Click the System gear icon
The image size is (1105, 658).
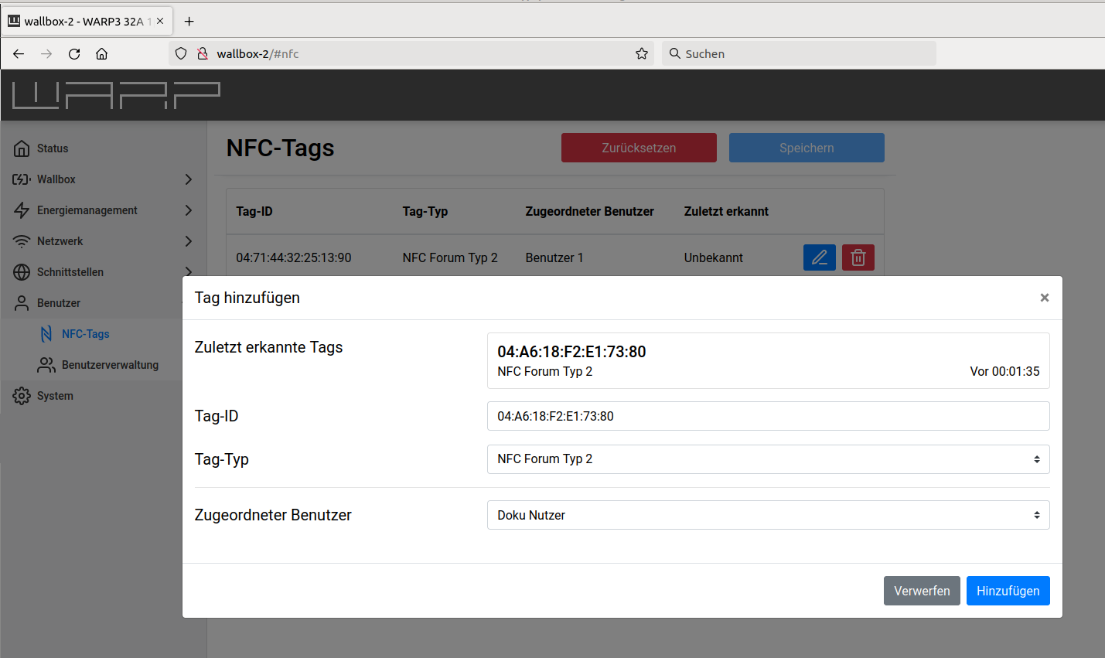(x=22, y=396)
